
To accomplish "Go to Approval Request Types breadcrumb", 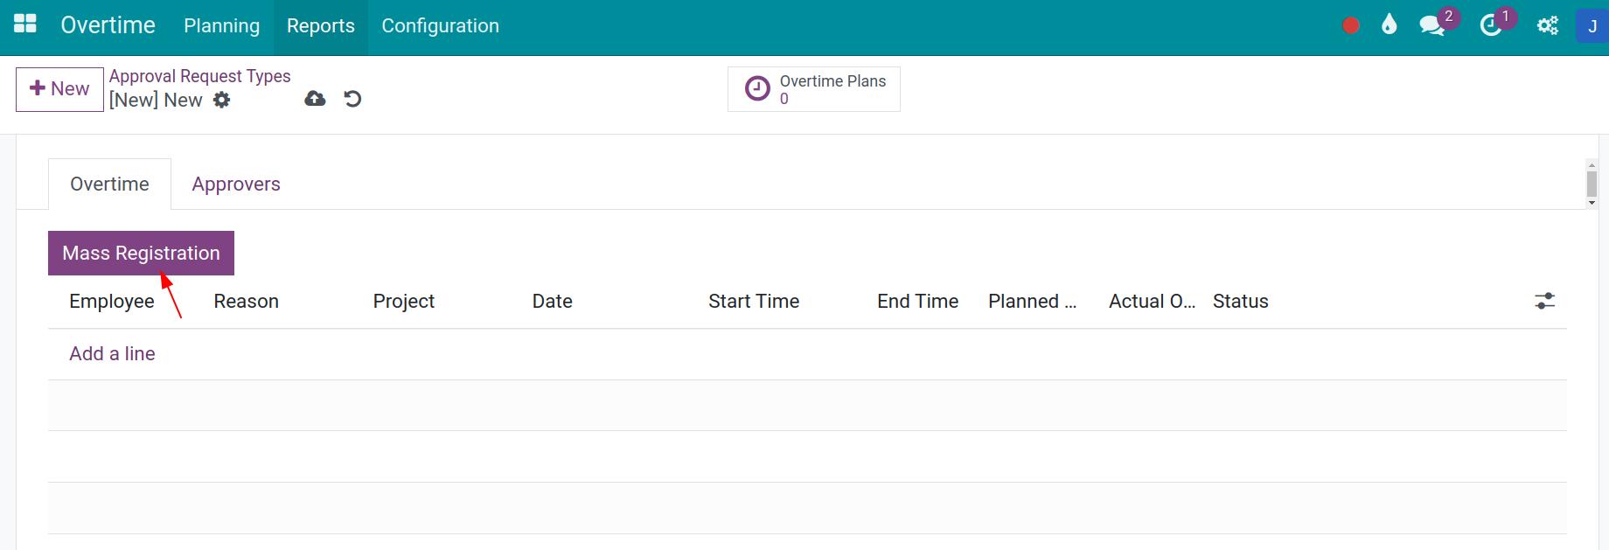I will coord(199,76).
